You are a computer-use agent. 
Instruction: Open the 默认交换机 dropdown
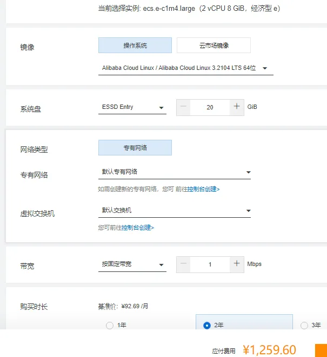point(175,211)
